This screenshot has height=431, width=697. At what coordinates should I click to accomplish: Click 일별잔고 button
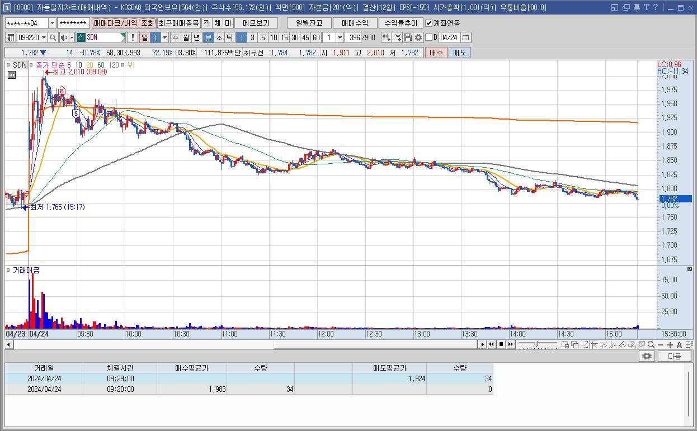point(309,23)
